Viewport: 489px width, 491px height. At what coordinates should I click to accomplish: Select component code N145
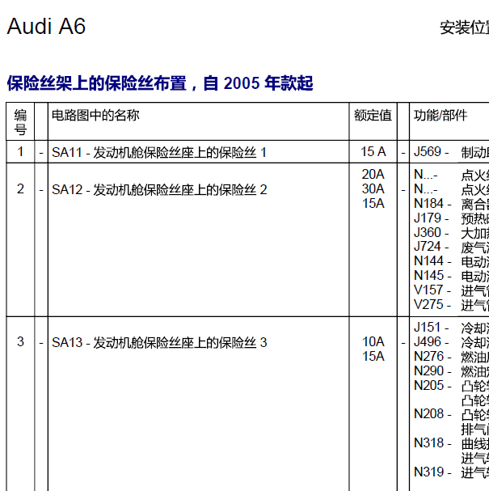(x=428, y=276)
